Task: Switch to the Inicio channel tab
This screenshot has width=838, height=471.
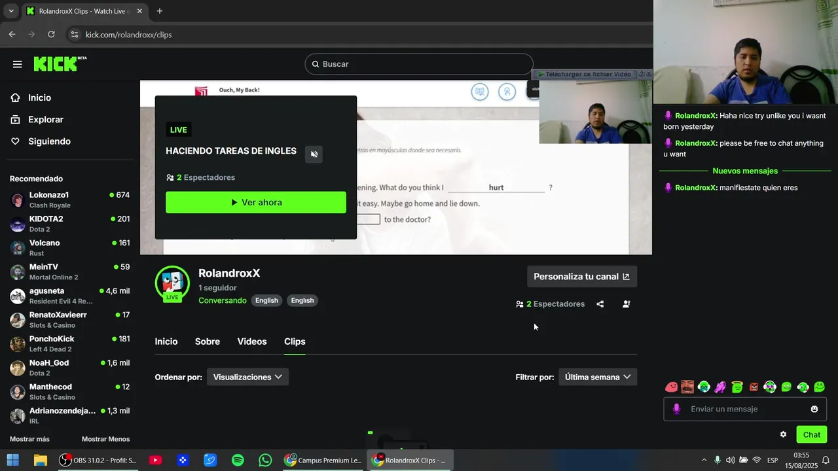Action: coord(166,341)
